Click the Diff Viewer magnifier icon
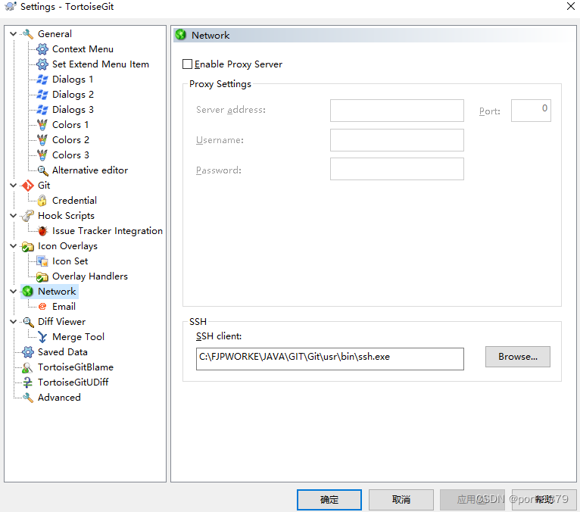Screen dimensions: 580x512 point(28,322)
